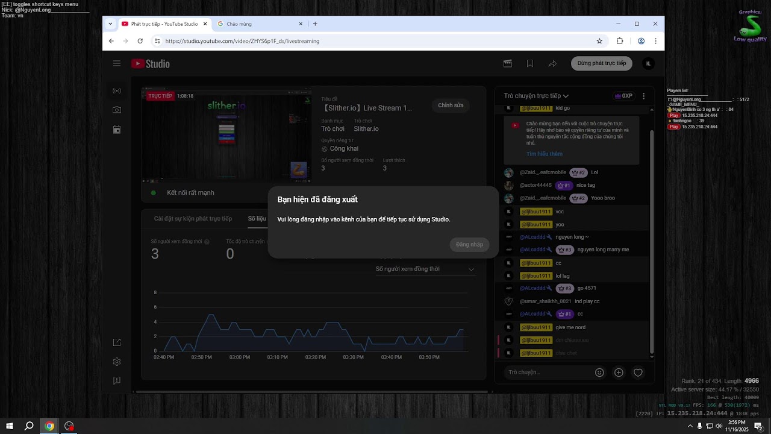
Task: Click the Kết nối rất mạnh connection status
Action: pyautogui.click(x=190, y=193)
